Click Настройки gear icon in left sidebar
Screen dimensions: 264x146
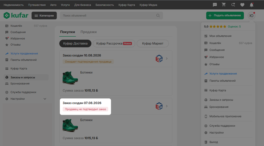[x=7, y=99]
